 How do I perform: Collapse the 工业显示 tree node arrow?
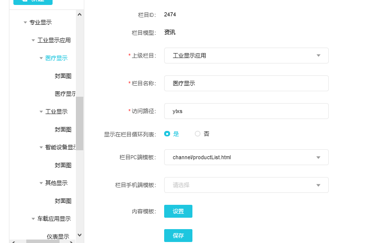pos(41,112)
